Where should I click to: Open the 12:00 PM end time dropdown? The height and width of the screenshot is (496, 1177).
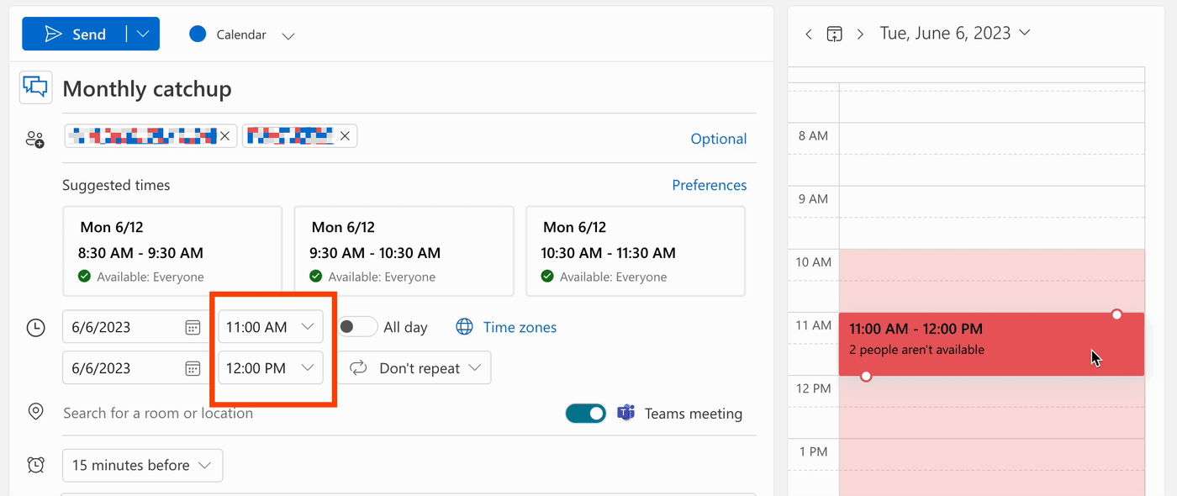pos(270,368)
